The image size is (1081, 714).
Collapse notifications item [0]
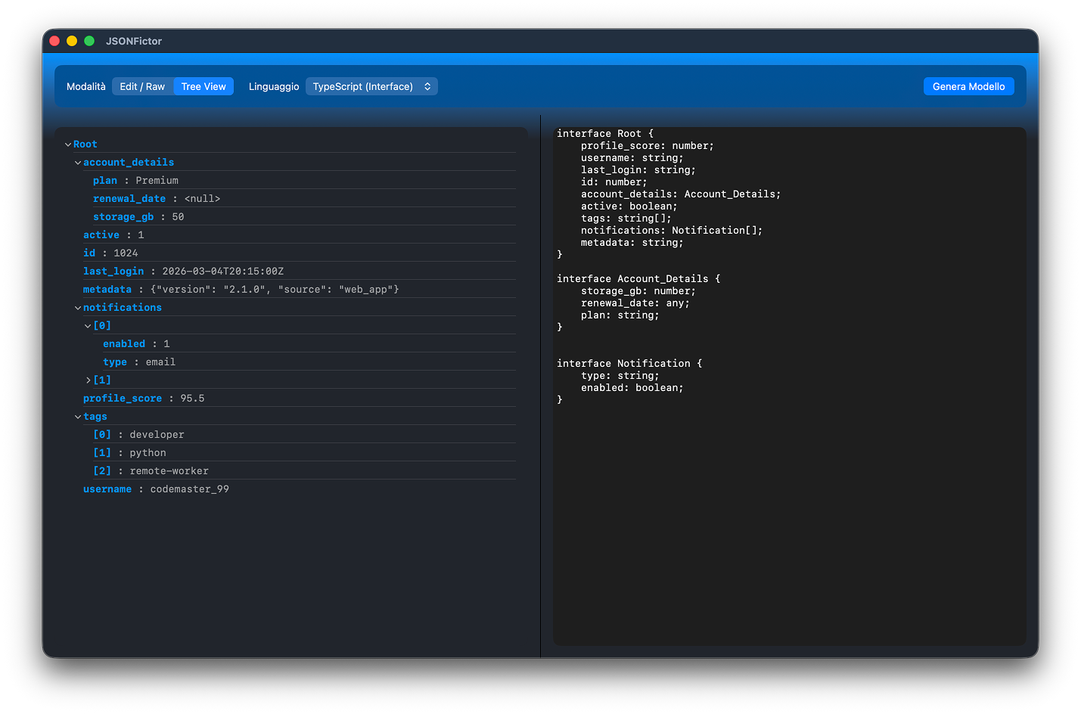88,326
